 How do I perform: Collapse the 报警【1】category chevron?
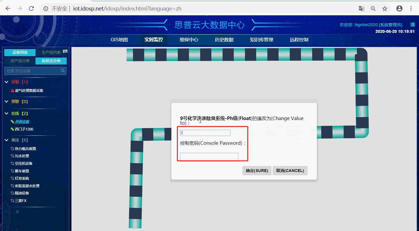click(6, 82)
